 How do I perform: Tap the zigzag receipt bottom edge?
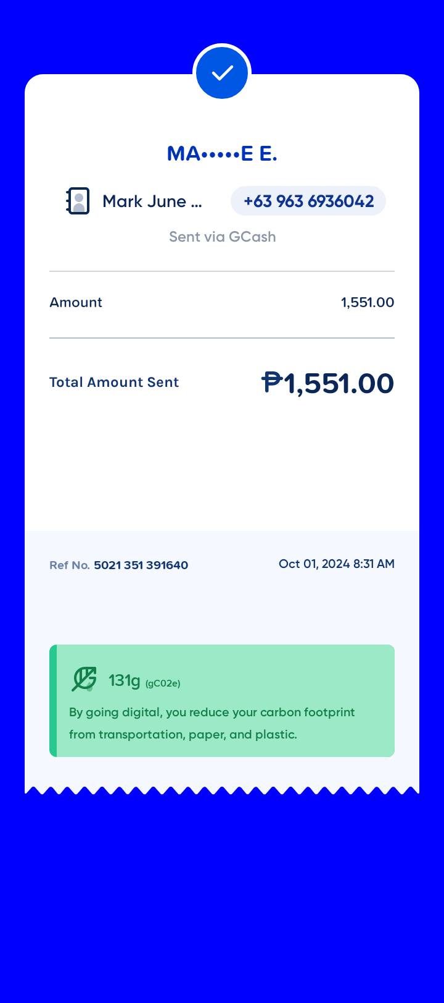tap(222, 790)
